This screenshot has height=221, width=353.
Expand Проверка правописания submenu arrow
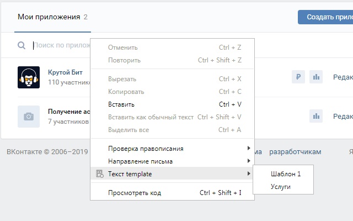(x=249, y=149)
